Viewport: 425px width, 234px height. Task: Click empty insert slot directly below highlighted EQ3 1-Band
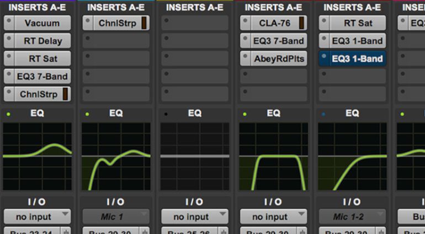point(352,77)
